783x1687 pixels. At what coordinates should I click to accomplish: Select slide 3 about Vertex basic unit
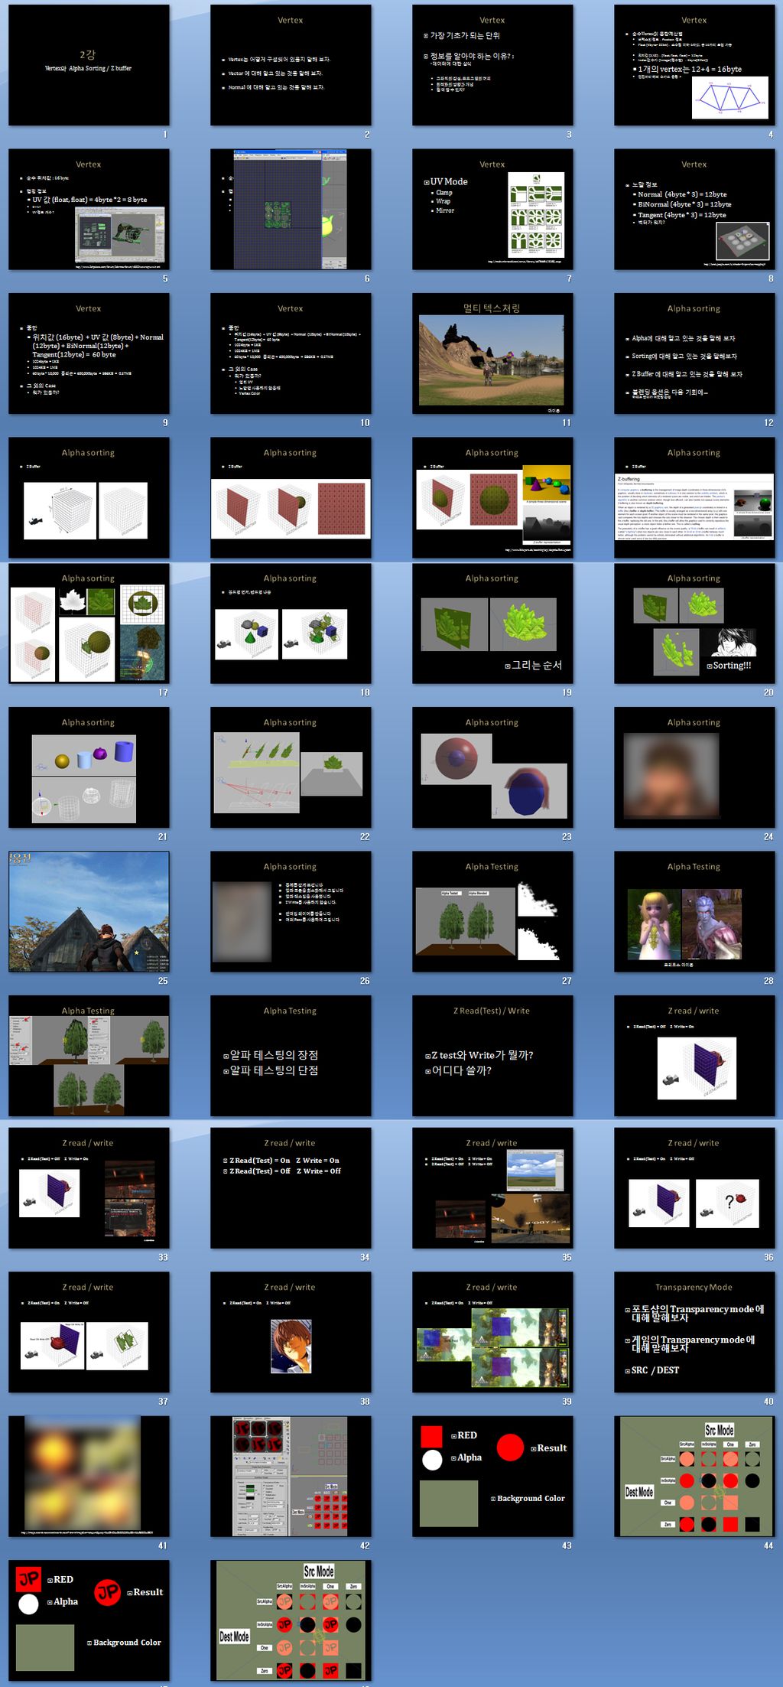(492, 65)
